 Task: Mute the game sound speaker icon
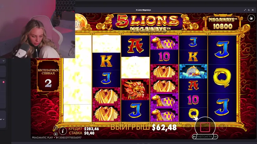click(x=56, y=134)
